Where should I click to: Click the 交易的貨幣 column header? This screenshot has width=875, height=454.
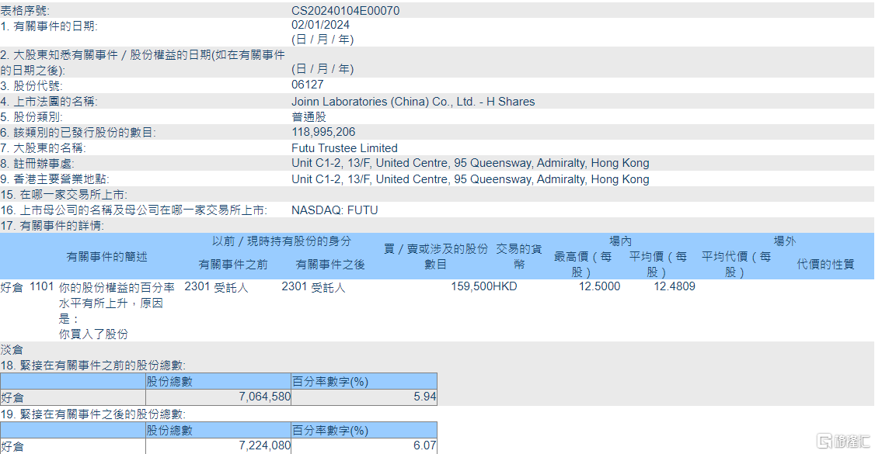click(x=519, y=256)
